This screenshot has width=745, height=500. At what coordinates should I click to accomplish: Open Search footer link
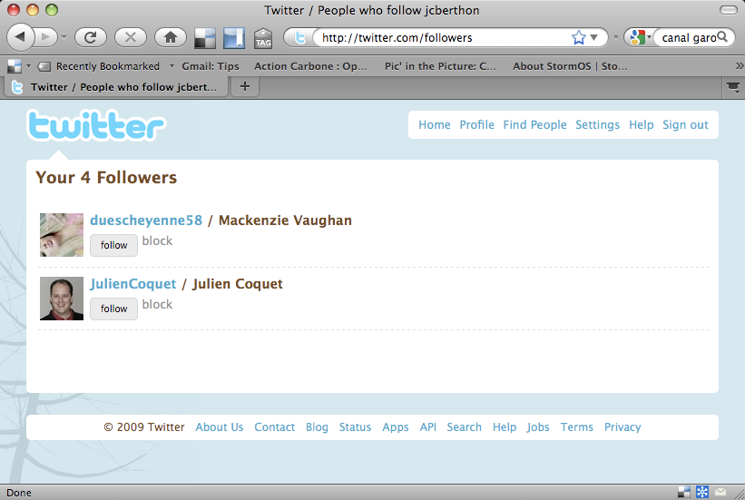tap(464, 427)
